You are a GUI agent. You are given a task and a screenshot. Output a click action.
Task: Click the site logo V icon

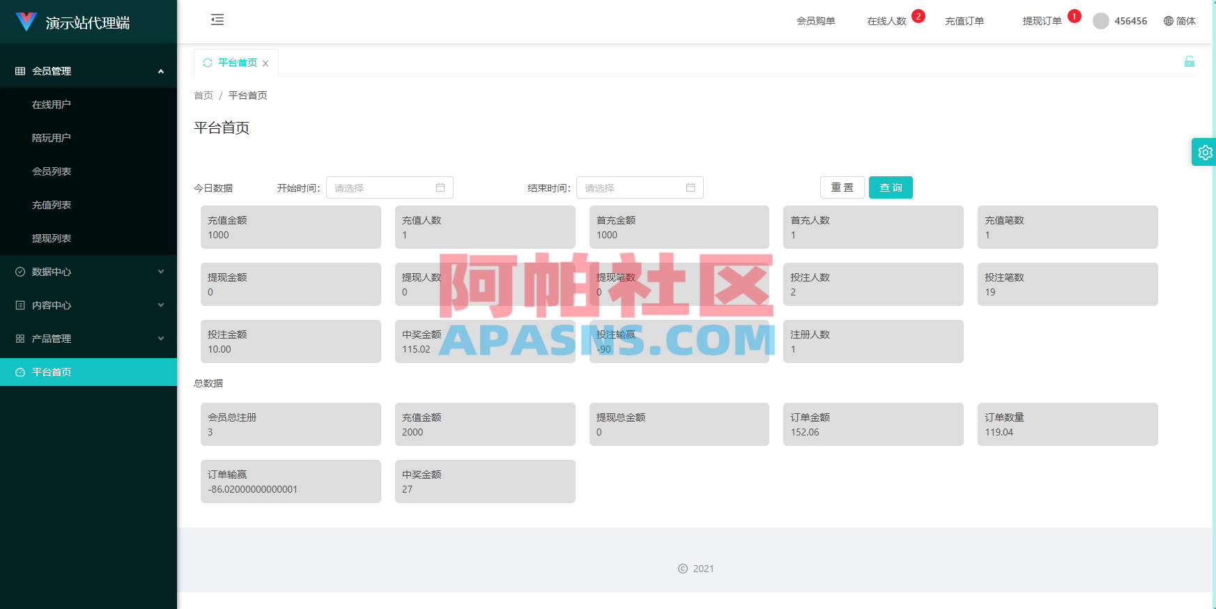(x=26, y=22)
